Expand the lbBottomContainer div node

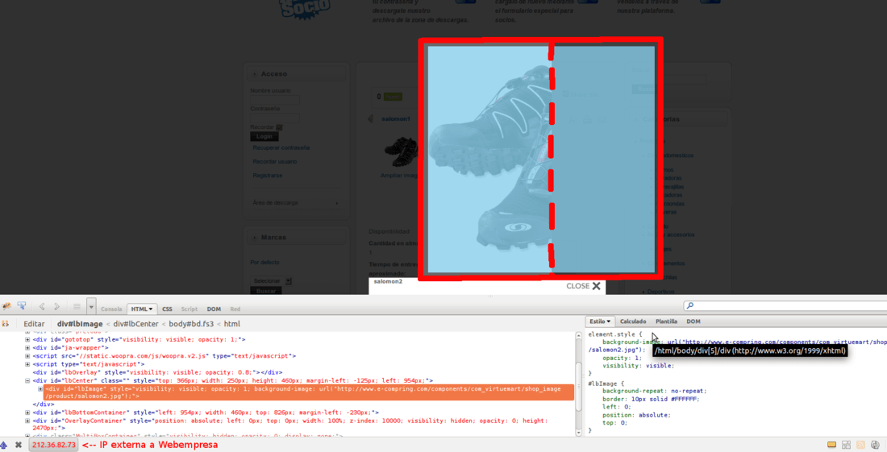coord(27,413)
